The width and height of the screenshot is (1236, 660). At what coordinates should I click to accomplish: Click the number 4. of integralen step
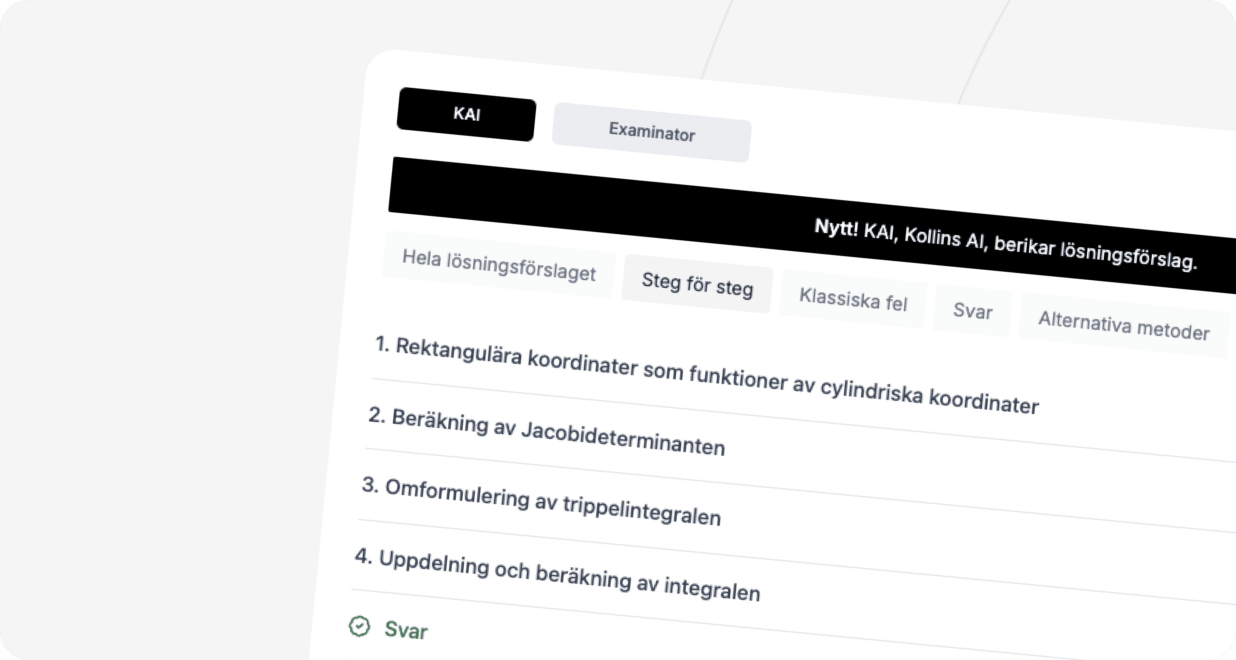click(363, 556)
